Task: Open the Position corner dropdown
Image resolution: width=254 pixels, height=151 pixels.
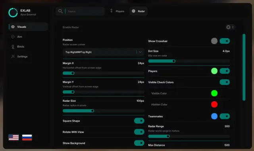Action: click(103, 52)
